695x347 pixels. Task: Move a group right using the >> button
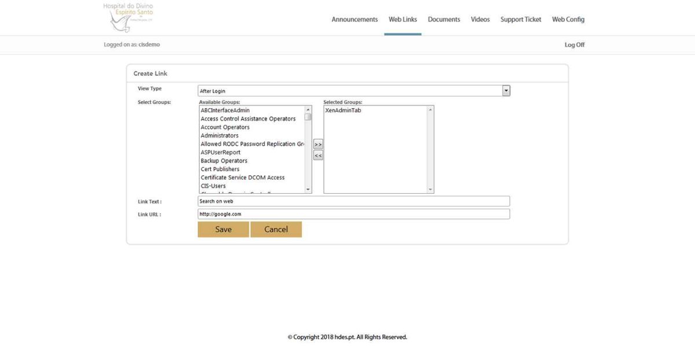tap(317, 144)
